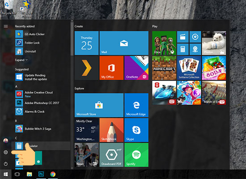Open Bubble Witch 3 game tile
The width and height of the screenshot is (246, 179).
click(189, 93)
